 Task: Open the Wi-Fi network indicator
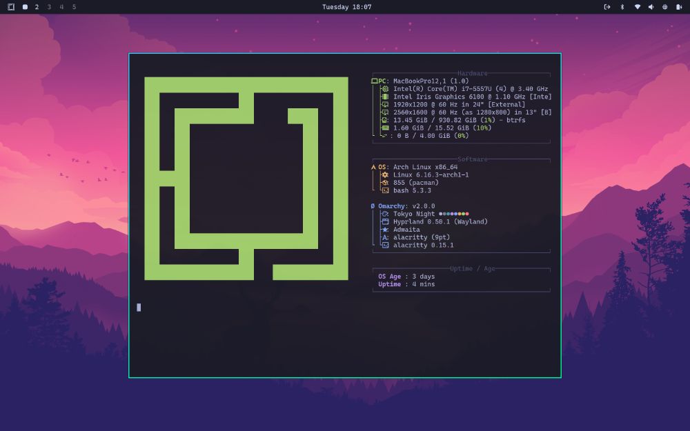pos(637,7)
